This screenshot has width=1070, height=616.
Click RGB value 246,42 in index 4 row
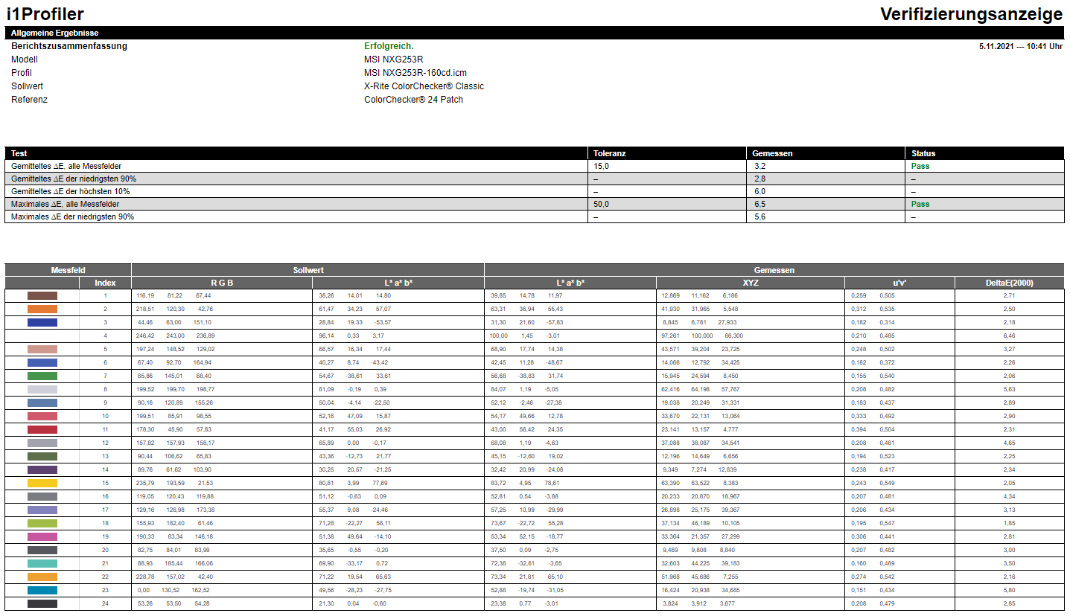[146, 336]
